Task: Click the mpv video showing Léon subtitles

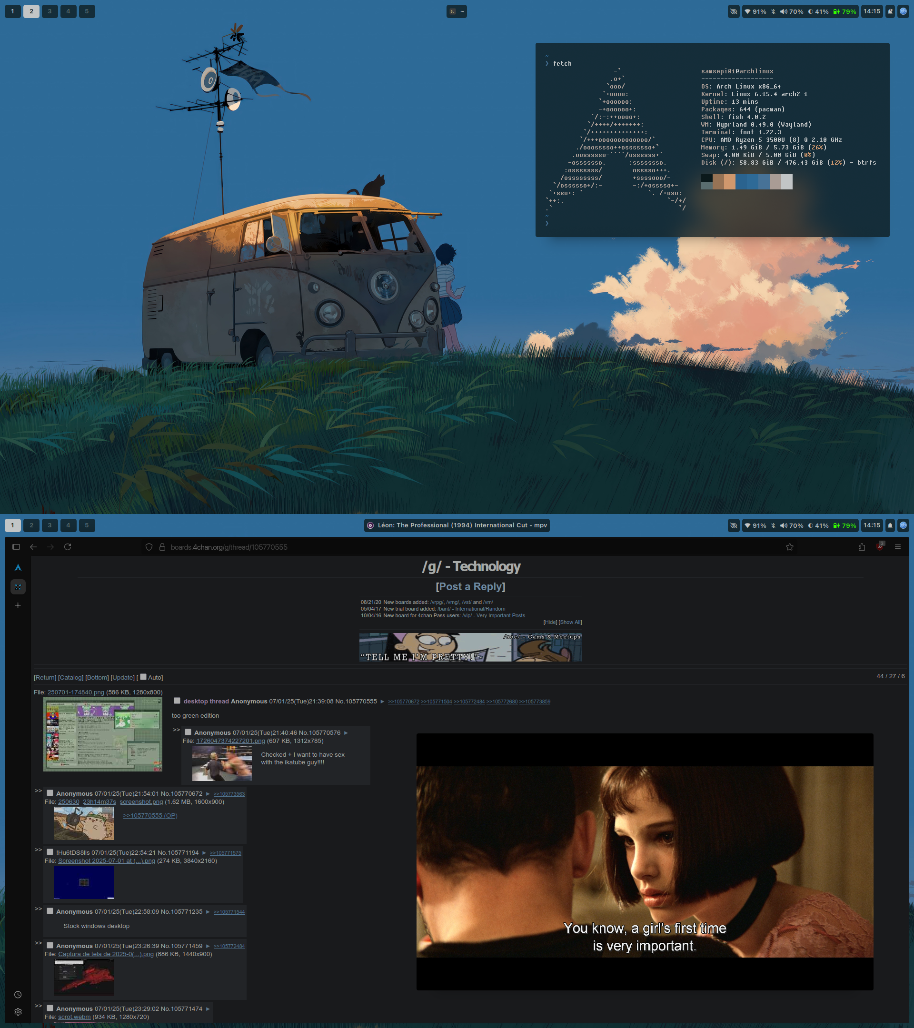Action: [x=645, y=861]
